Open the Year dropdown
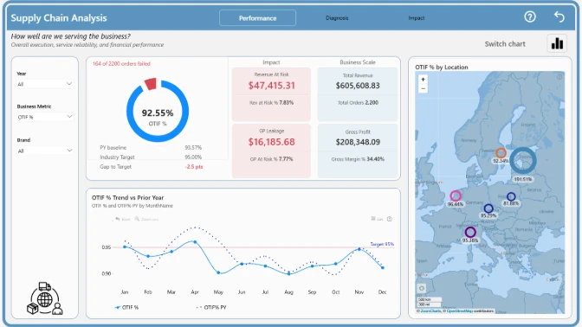582x327 pixels. (44, 84)
